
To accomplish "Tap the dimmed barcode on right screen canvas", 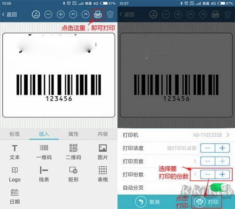I will tap(176, 85).
